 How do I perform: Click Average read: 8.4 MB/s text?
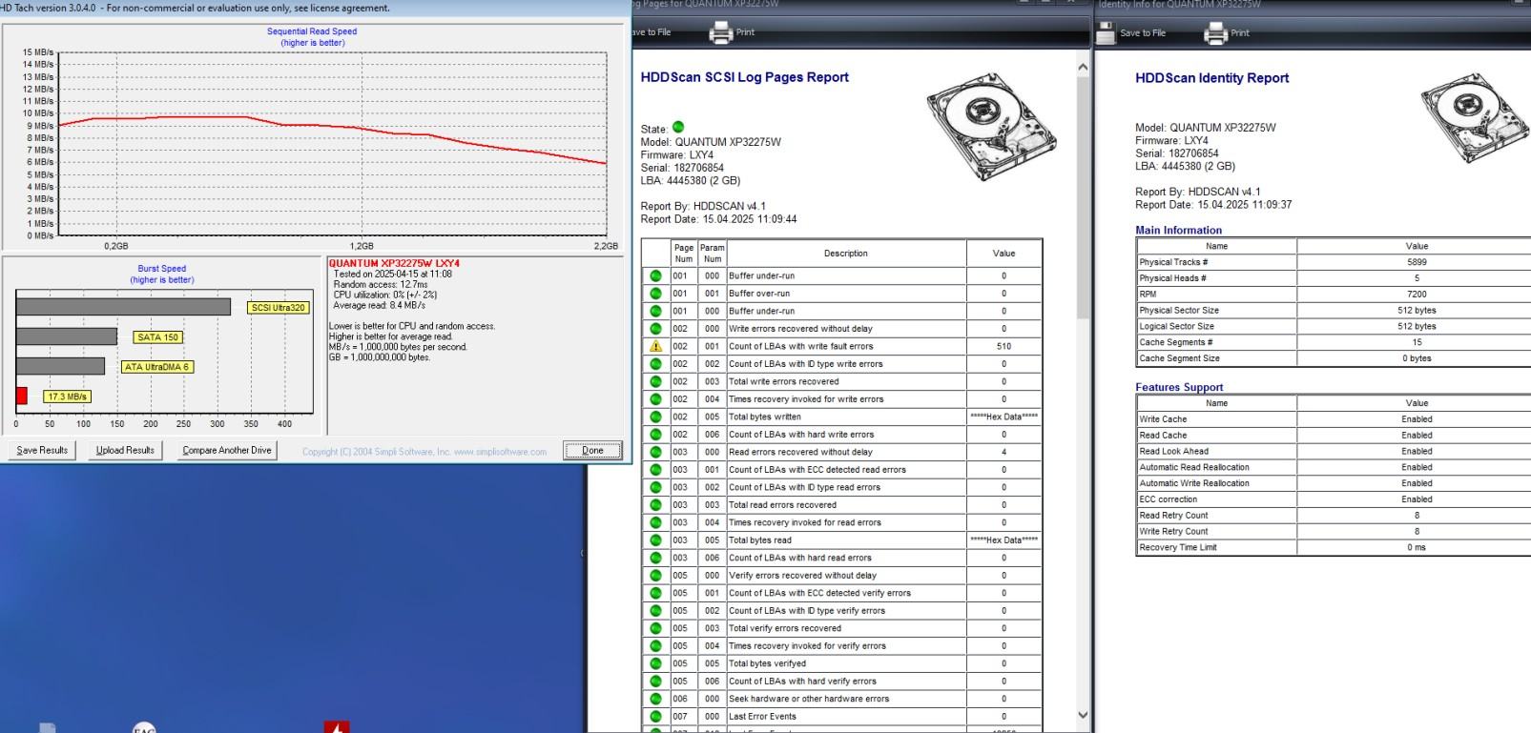[x=379, y=305]
